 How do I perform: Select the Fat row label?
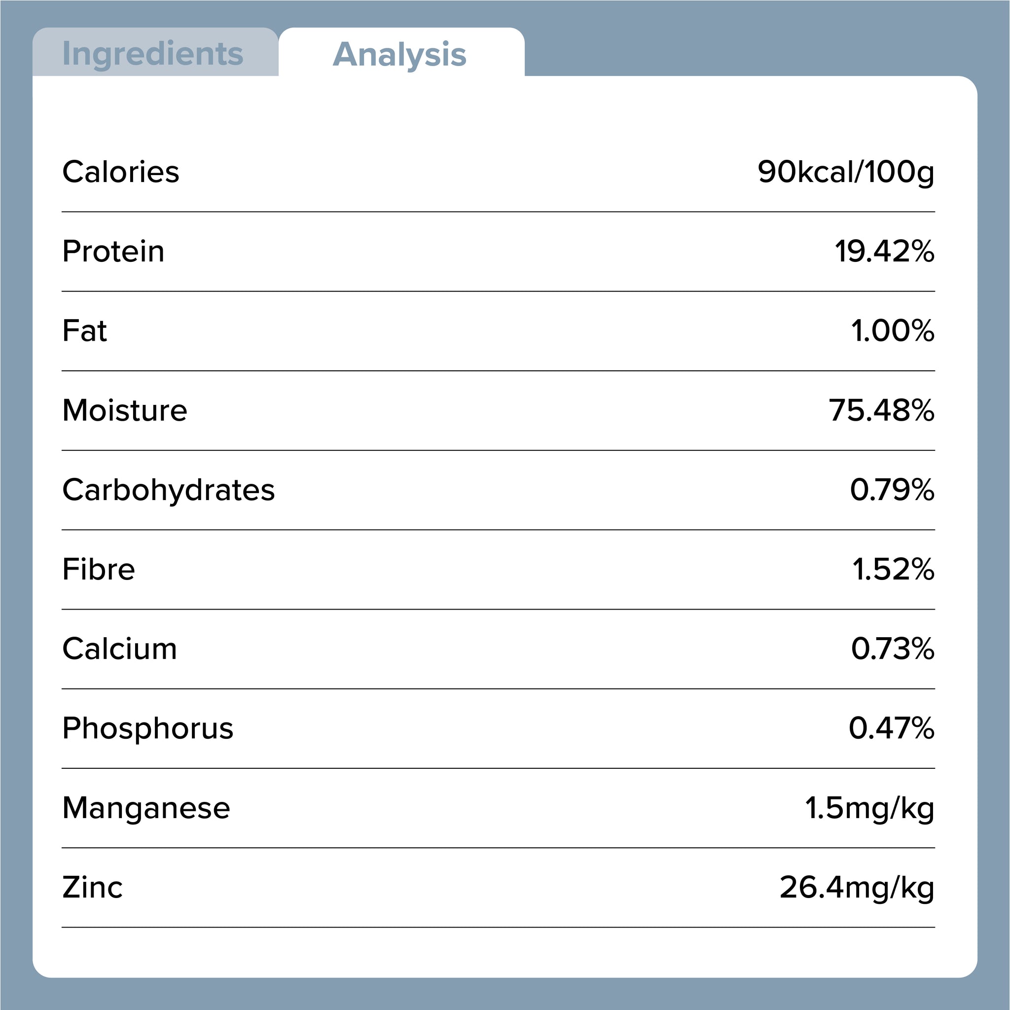[x=85, y=331]
